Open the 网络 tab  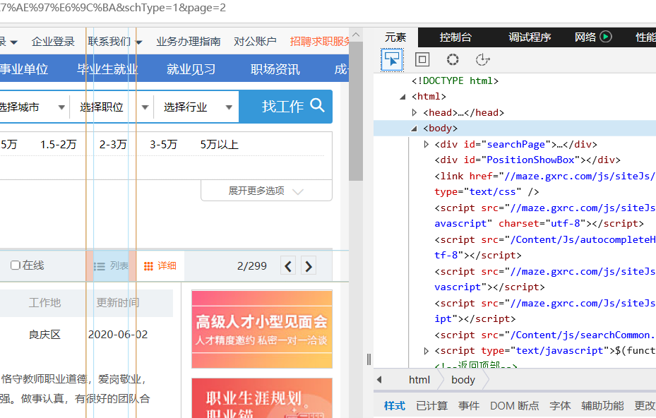click(585, 37)
